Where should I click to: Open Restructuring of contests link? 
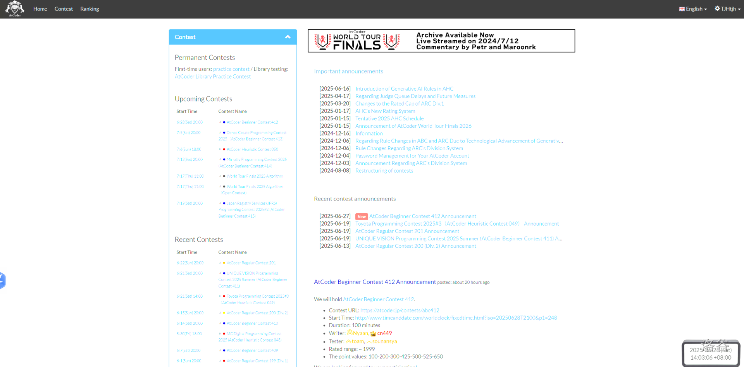pyautogui.click(x=384, y=170)
